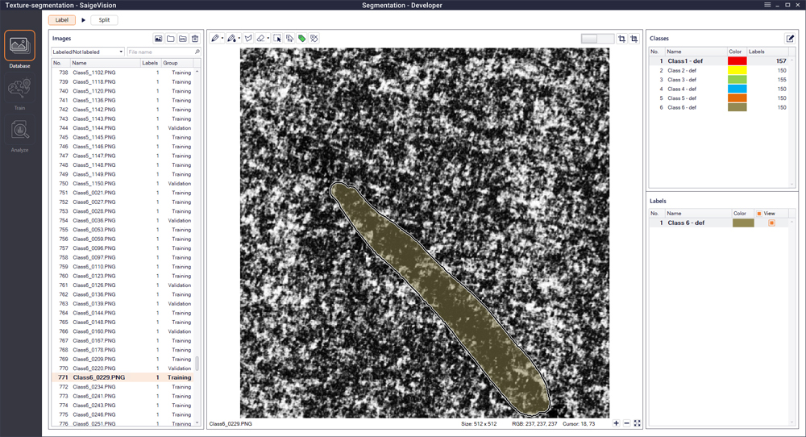Screen dimensions: 806x437
Task: Choose the selection pointer tool
Action: coord(277,39)
